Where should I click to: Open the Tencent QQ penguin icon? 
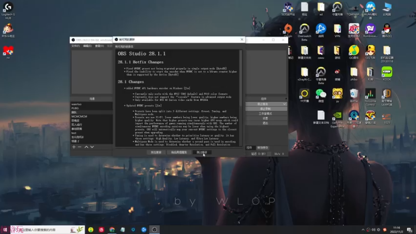[x=387, y=30]
